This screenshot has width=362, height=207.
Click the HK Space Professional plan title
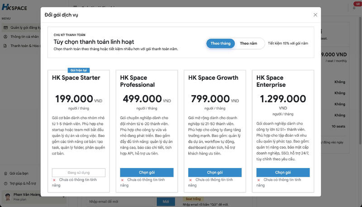click(138, 81)
